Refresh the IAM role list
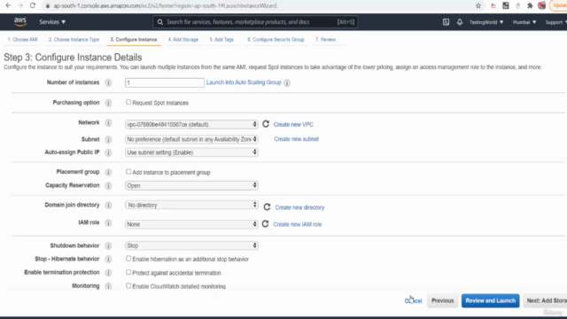 tap(265, 224)
